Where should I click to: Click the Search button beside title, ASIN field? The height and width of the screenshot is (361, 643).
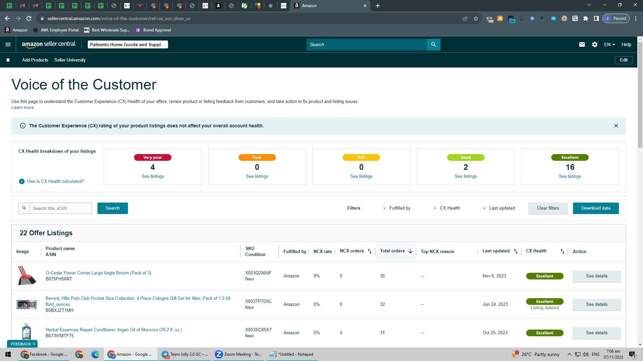(x=113, y=208)
